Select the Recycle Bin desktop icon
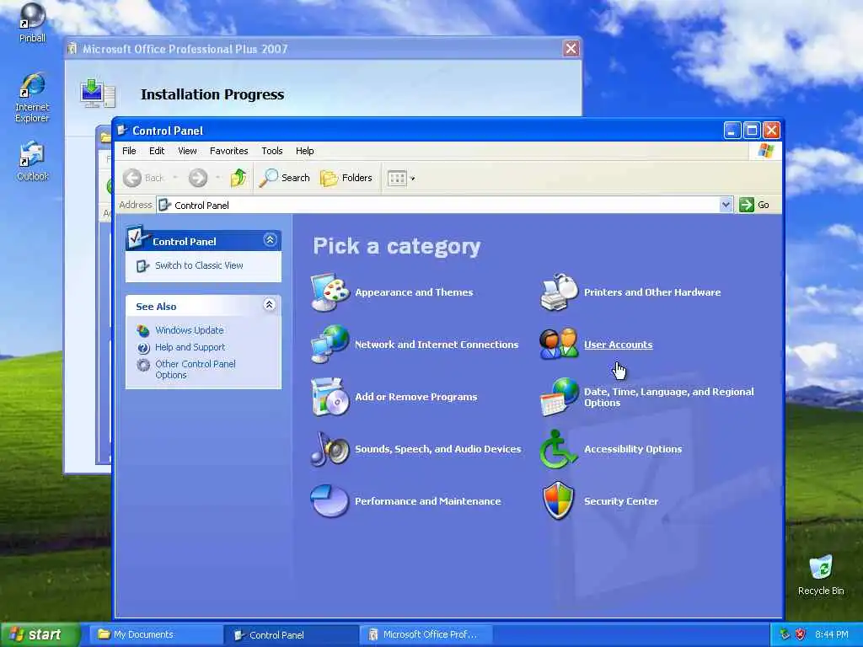The width and height of the screenshot is (863, 647). pyautogui.click(x=821, y=575)
